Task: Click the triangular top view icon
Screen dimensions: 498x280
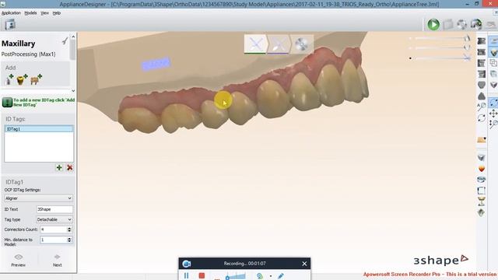Action: click(x=482, y=96)
